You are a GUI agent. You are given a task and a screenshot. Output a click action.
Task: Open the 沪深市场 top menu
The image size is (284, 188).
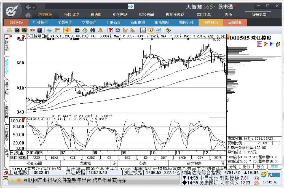coord(45,15)
